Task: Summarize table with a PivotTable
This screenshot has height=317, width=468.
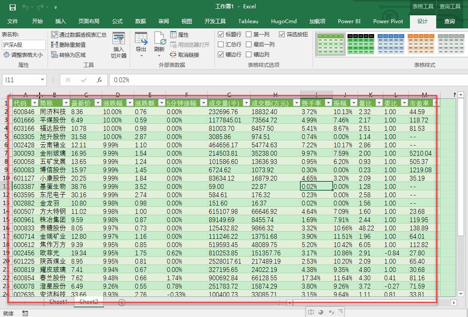Action: (x=56, y=34)
